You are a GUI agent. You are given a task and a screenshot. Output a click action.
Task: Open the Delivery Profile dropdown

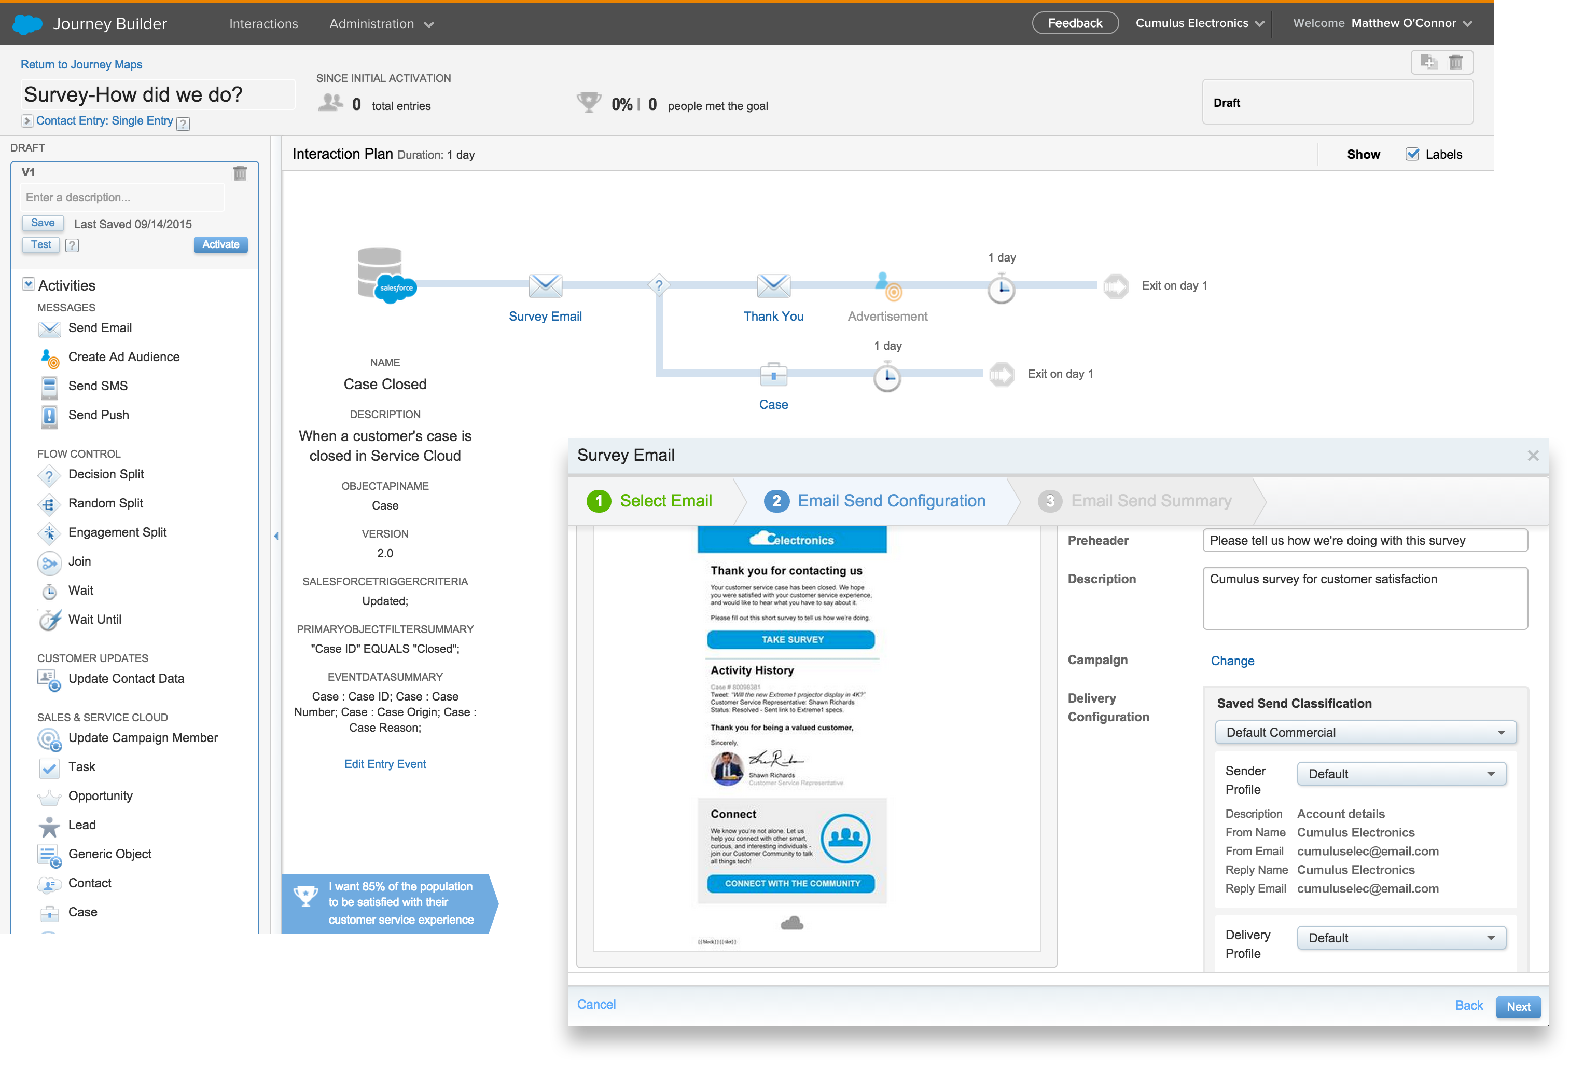point(1401,938)
